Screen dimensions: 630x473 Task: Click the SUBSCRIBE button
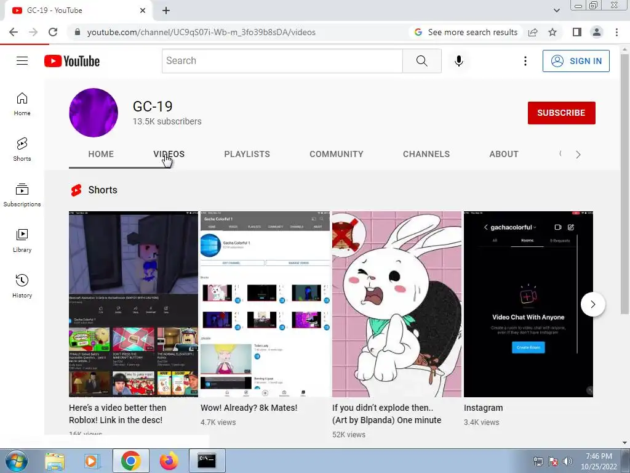click(561, 113)
